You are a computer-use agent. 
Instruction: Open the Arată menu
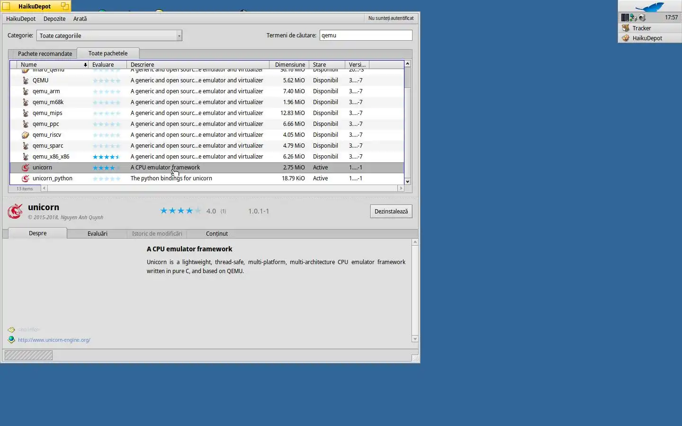(80, 18)
